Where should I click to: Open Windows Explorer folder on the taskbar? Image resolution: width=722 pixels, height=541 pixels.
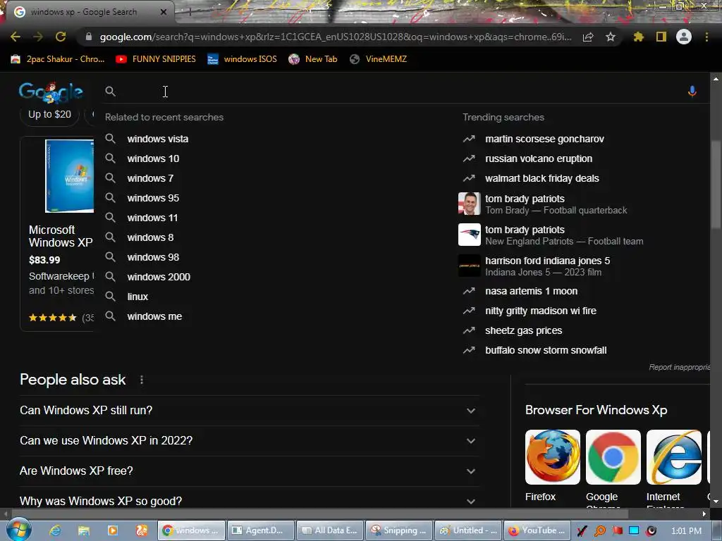pos(84,530)
